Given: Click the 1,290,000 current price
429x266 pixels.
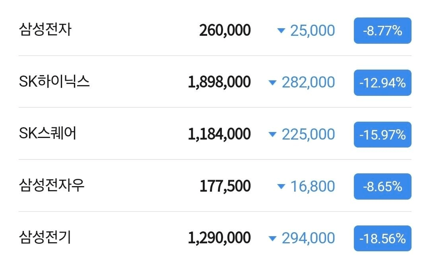Looking at the screenshot, I should [x=219, y=238].
